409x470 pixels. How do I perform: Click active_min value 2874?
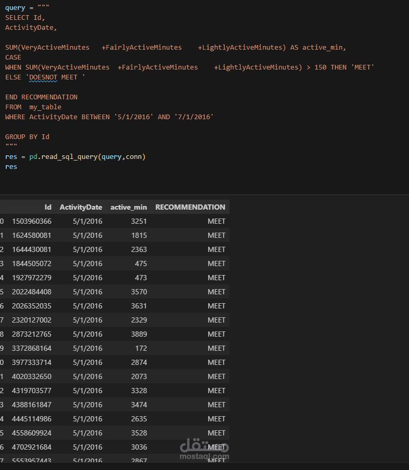pyautogui.click(x=139, y=362)
